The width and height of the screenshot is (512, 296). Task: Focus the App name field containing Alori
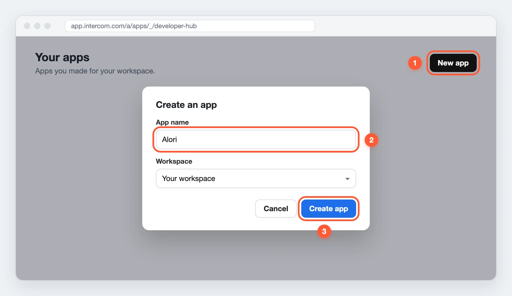point(256,139)
